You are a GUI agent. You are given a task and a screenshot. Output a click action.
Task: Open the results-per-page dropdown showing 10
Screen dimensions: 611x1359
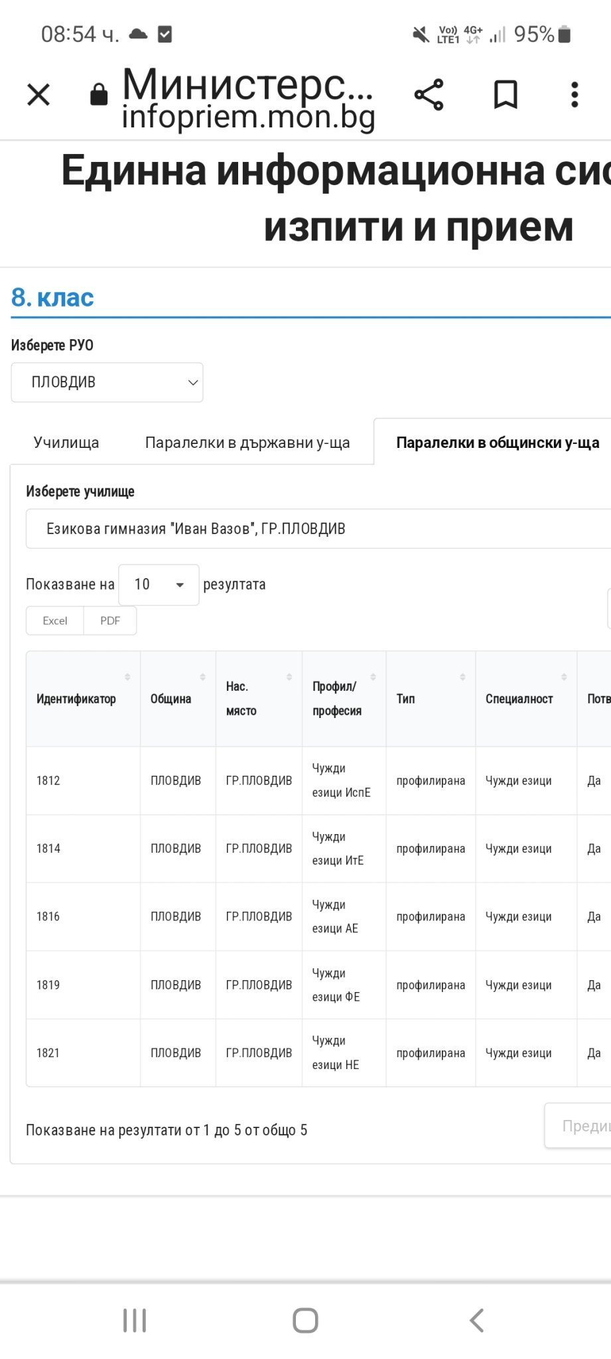tap(159, 585)
